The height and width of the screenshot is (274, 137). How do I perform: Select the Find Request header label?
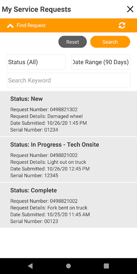pyautogui.click(x=31, y=25)
